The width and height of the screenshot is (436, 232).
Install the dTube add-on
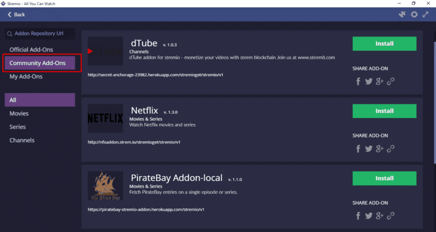pos(384,44)
